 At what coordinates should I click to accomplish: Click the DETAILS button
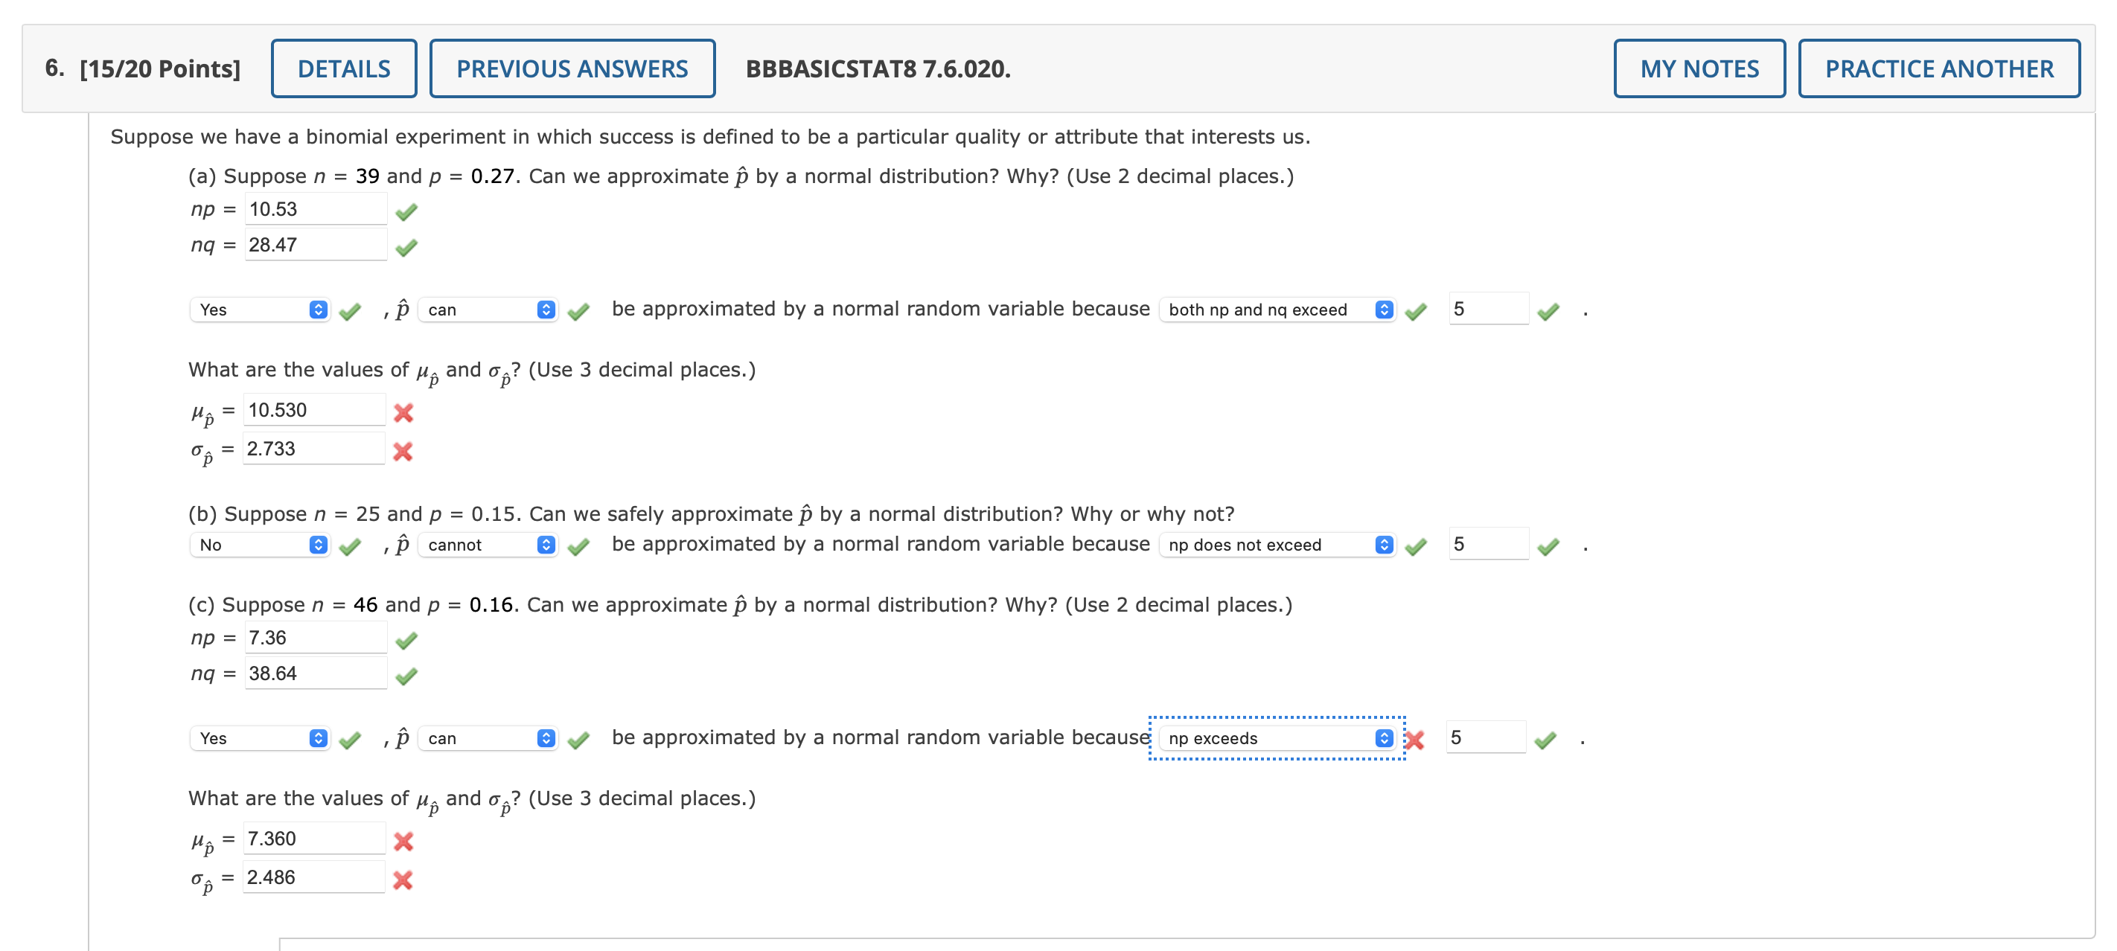coord(343,68)
